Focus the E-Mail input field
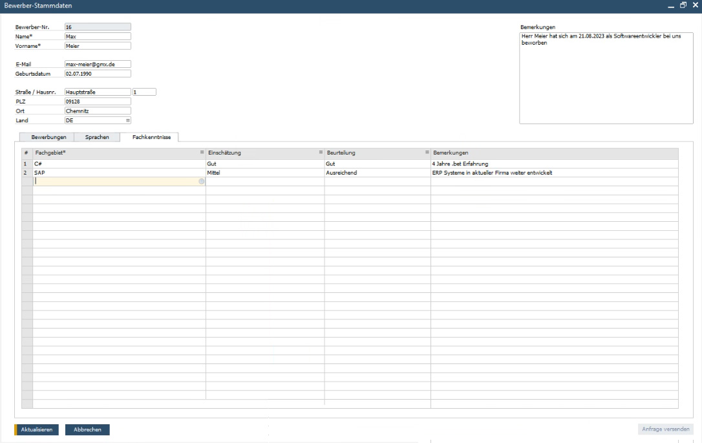This screenshot has height=443, width=702. (x=98, y=65)
